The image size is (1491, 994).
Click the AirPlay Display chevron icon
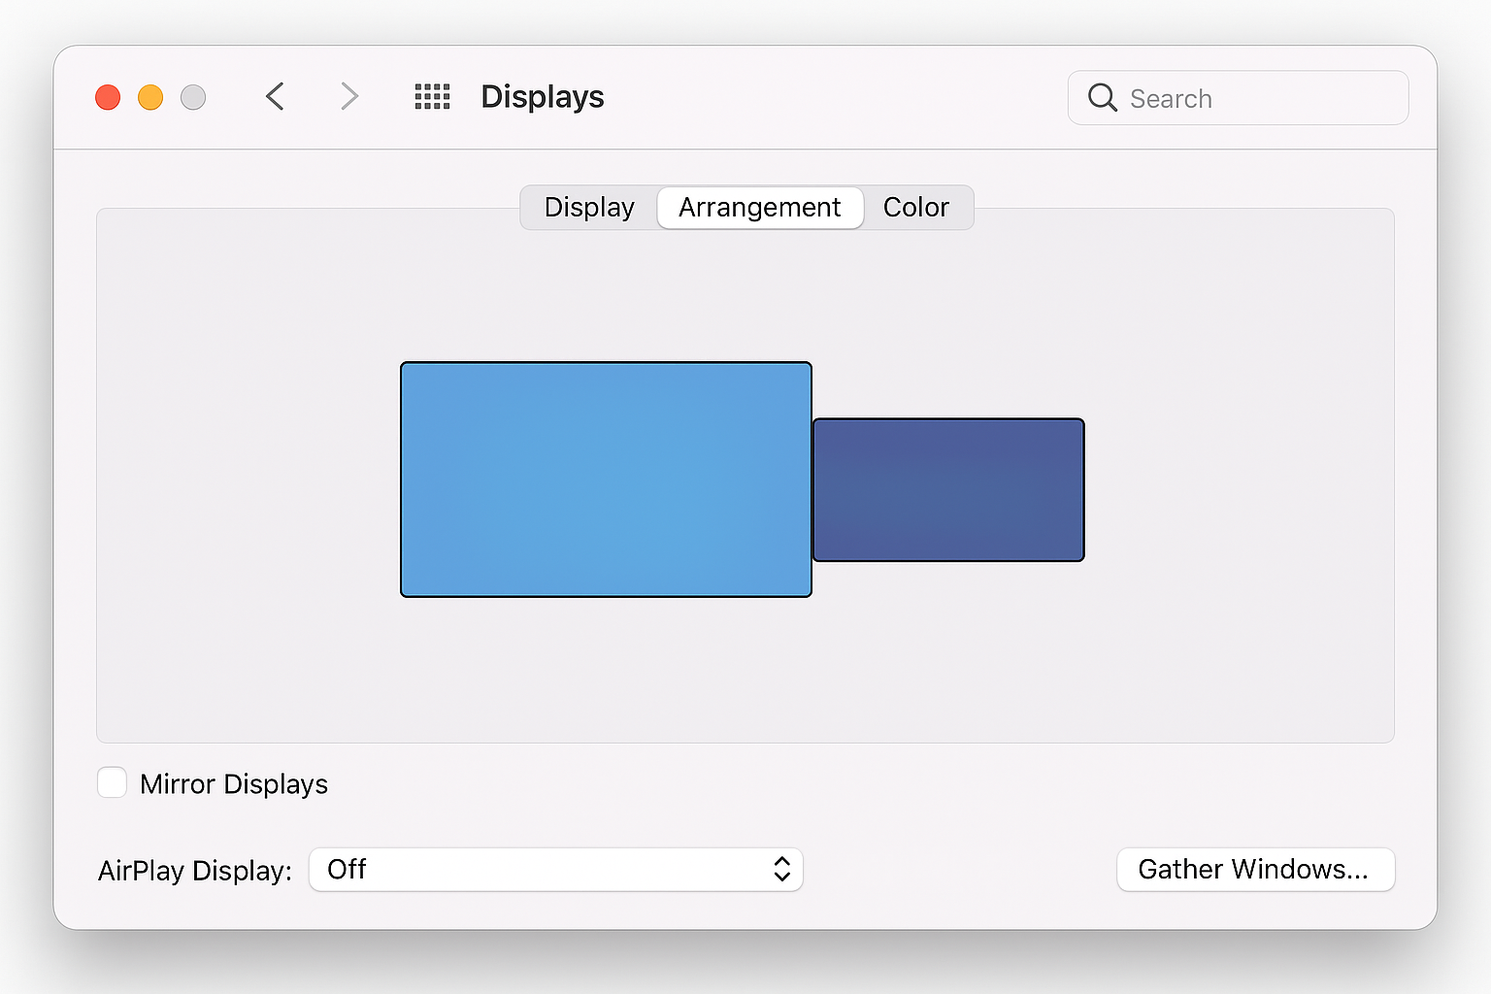tap(781, 870)
